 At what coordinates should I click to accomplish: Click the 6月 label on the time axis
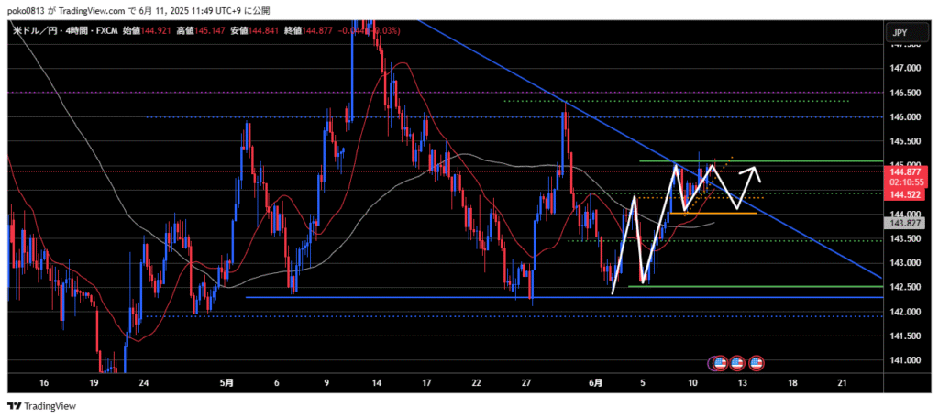pos(597,381)
